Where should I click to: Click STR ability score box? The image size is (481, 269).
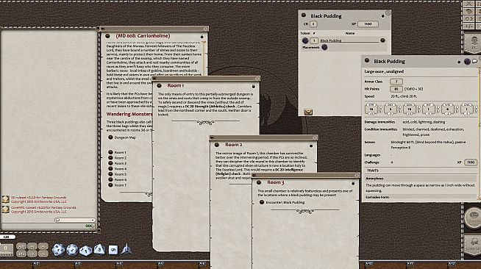click(x=371, y=109)
